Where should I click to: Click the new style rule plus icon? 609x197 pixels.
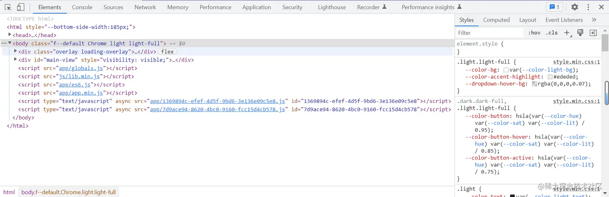(567, 33)
